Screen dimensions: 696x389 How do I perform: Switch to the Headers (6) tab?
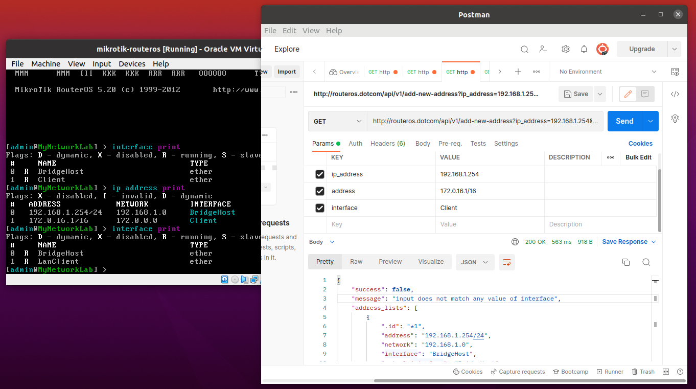[x=388, y=144]
